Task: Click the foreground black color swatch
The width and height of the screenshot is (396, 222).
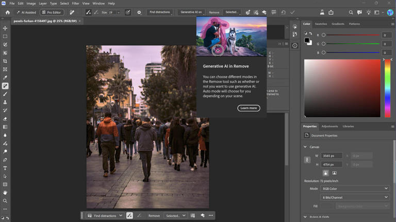Action: [307, 40]
